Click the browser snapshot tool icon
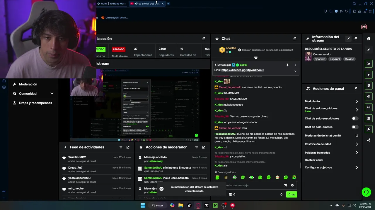 331,11
